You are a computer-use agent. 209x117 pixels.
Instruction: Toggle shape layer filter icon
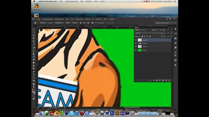point(161,30)
